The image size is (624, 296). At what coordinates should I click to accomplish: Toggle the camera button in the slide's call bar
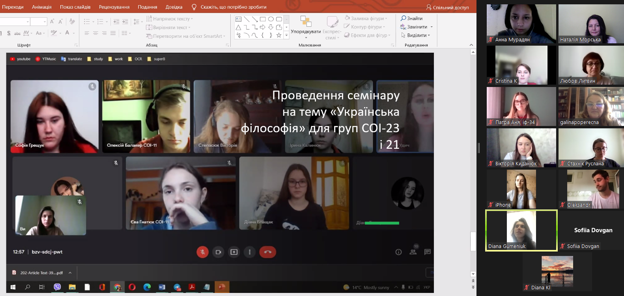[x=218, y=252]
